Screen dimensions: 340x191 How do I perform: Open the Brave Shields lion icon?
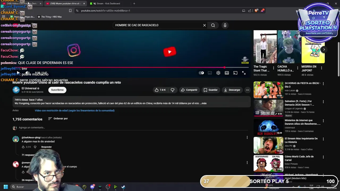tap(256, 11)
